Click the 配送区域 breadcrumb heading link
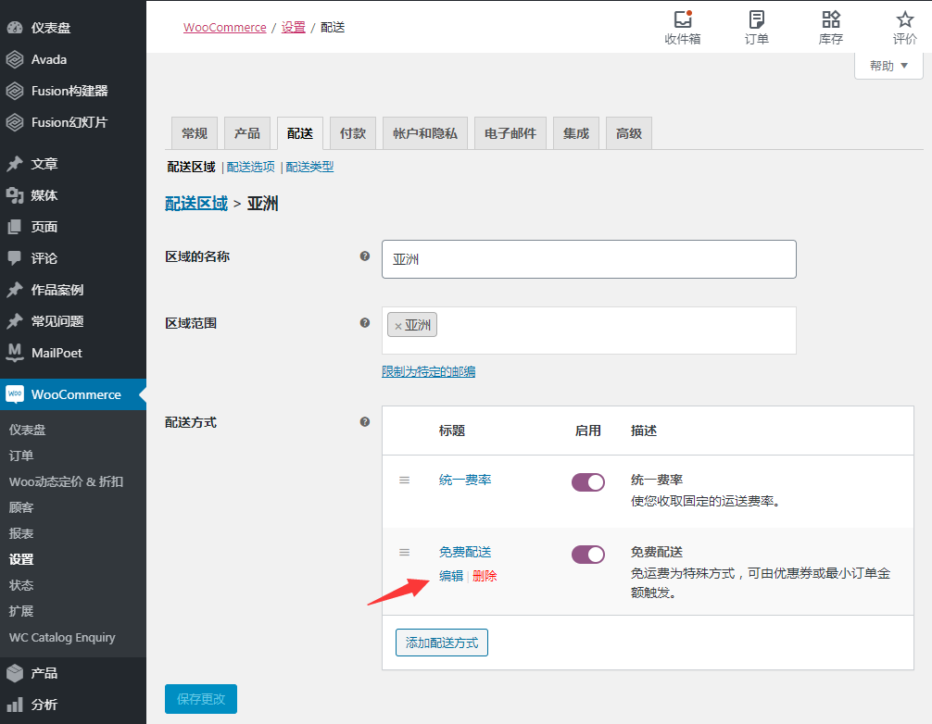Image resolution: width=932 pixels, height=724 pixels. tap(196, 204)
